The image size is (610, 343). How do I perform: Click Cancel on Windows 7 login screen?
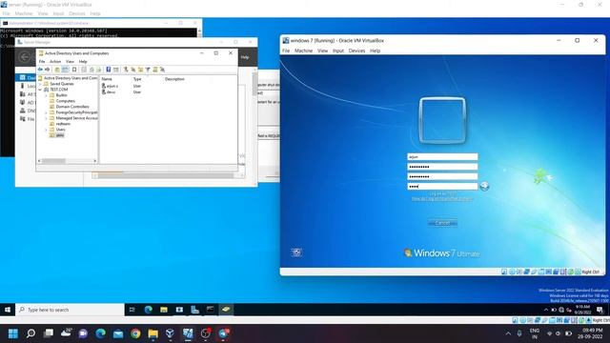click(442, 223)
